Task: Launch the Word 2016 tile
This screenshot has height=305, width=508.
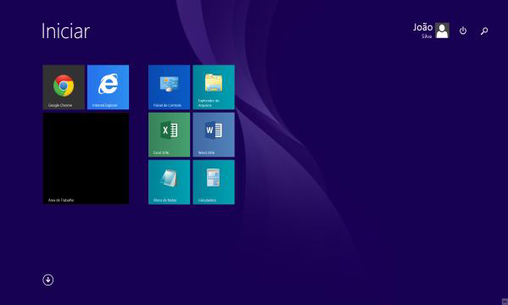Action: 214,135
